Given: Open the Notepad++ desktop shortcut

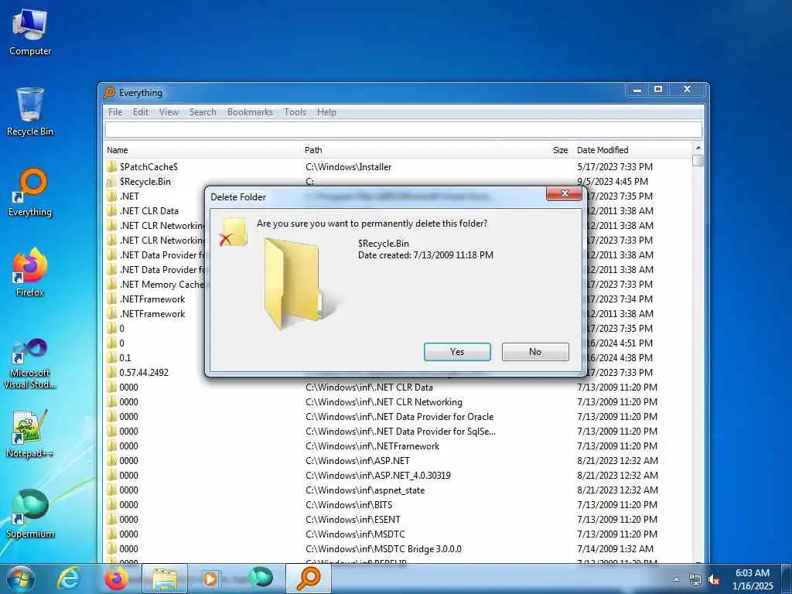Looking at the screenshot, I should 30,434.
